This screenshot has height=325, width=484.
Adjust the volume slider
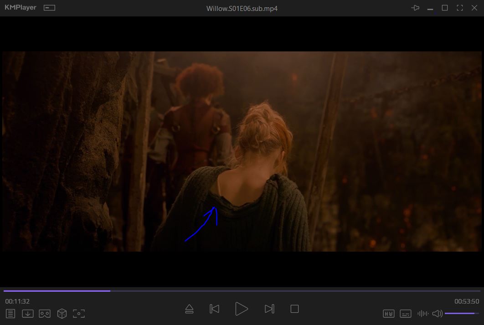(461, 313)
